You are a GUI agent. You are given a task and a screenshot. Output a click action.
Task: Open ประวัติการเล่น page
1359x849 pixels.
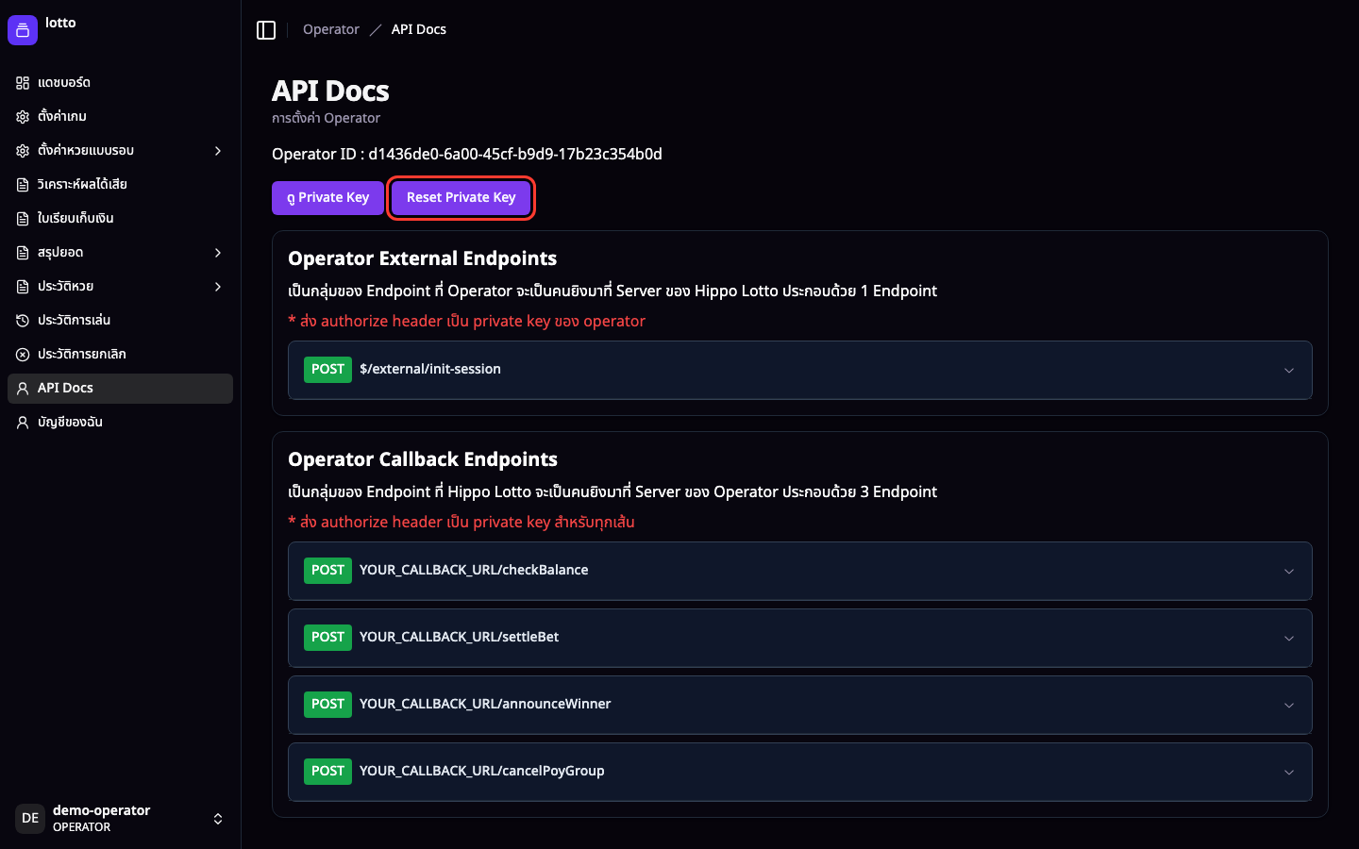click(120, 321)
